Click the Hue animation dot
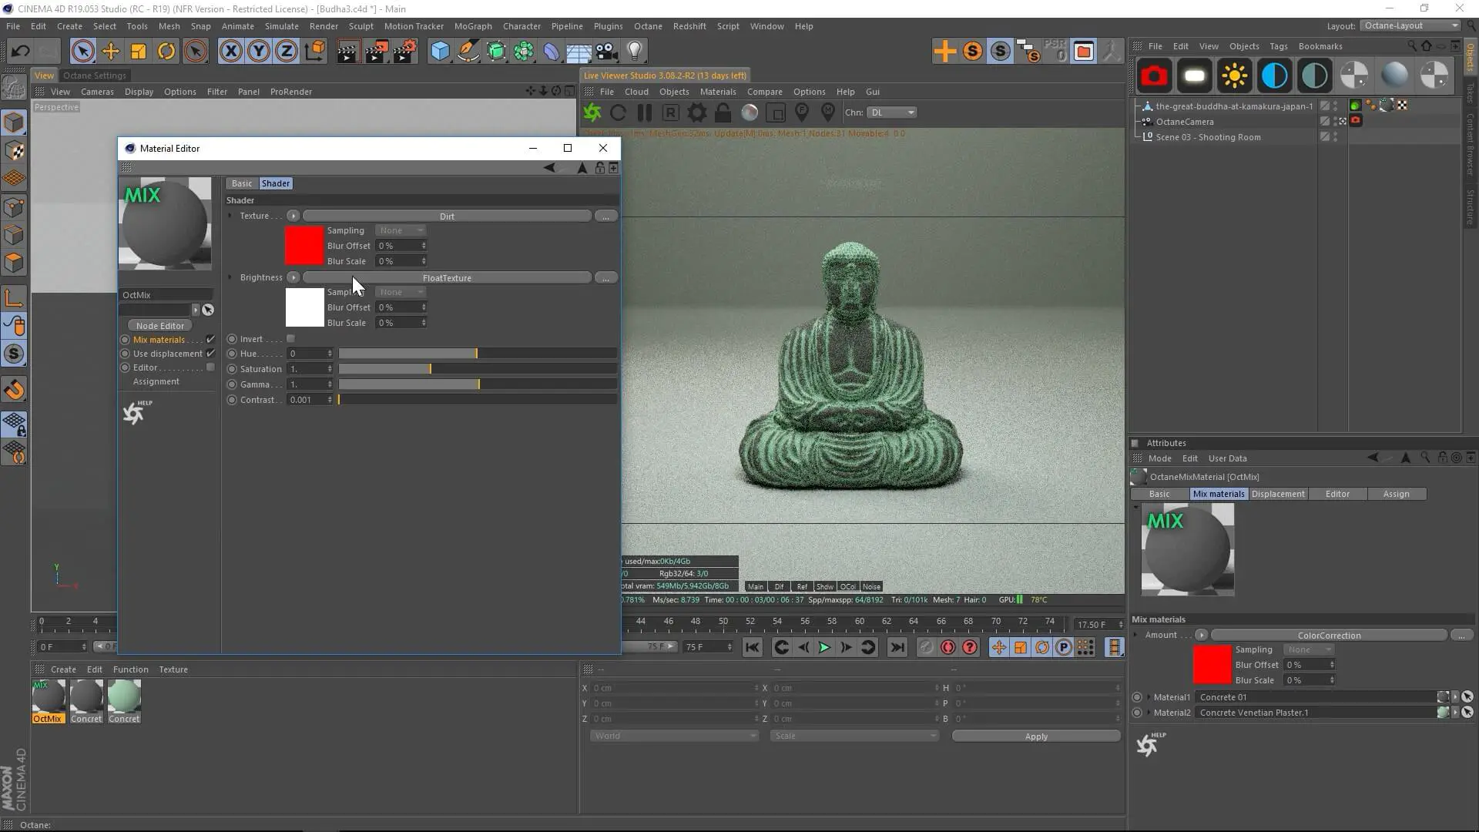 click(232, 354)
